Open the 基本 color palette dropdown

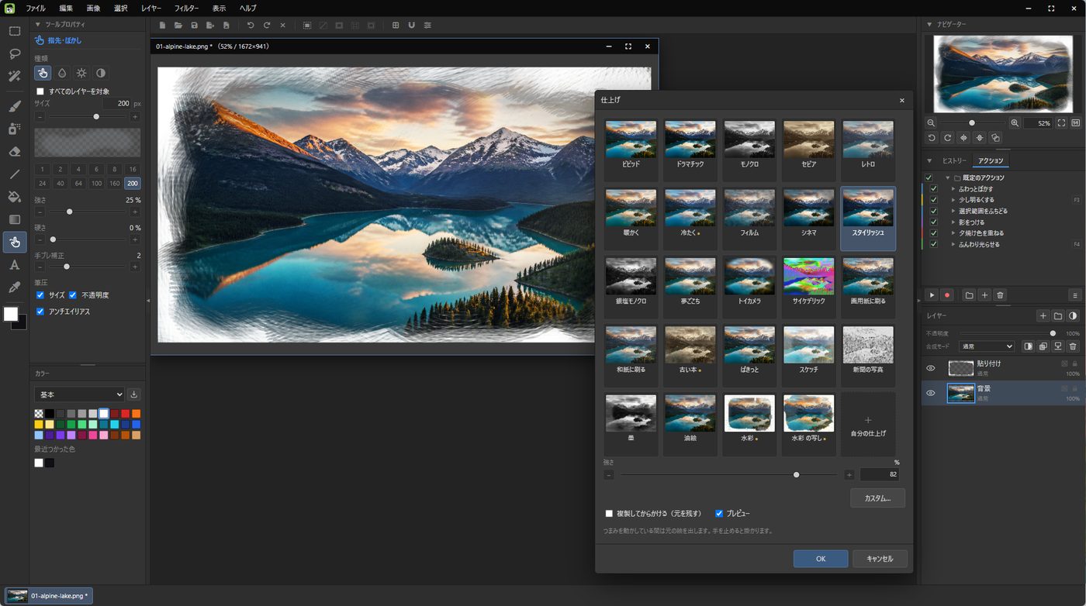coord(79,394)
